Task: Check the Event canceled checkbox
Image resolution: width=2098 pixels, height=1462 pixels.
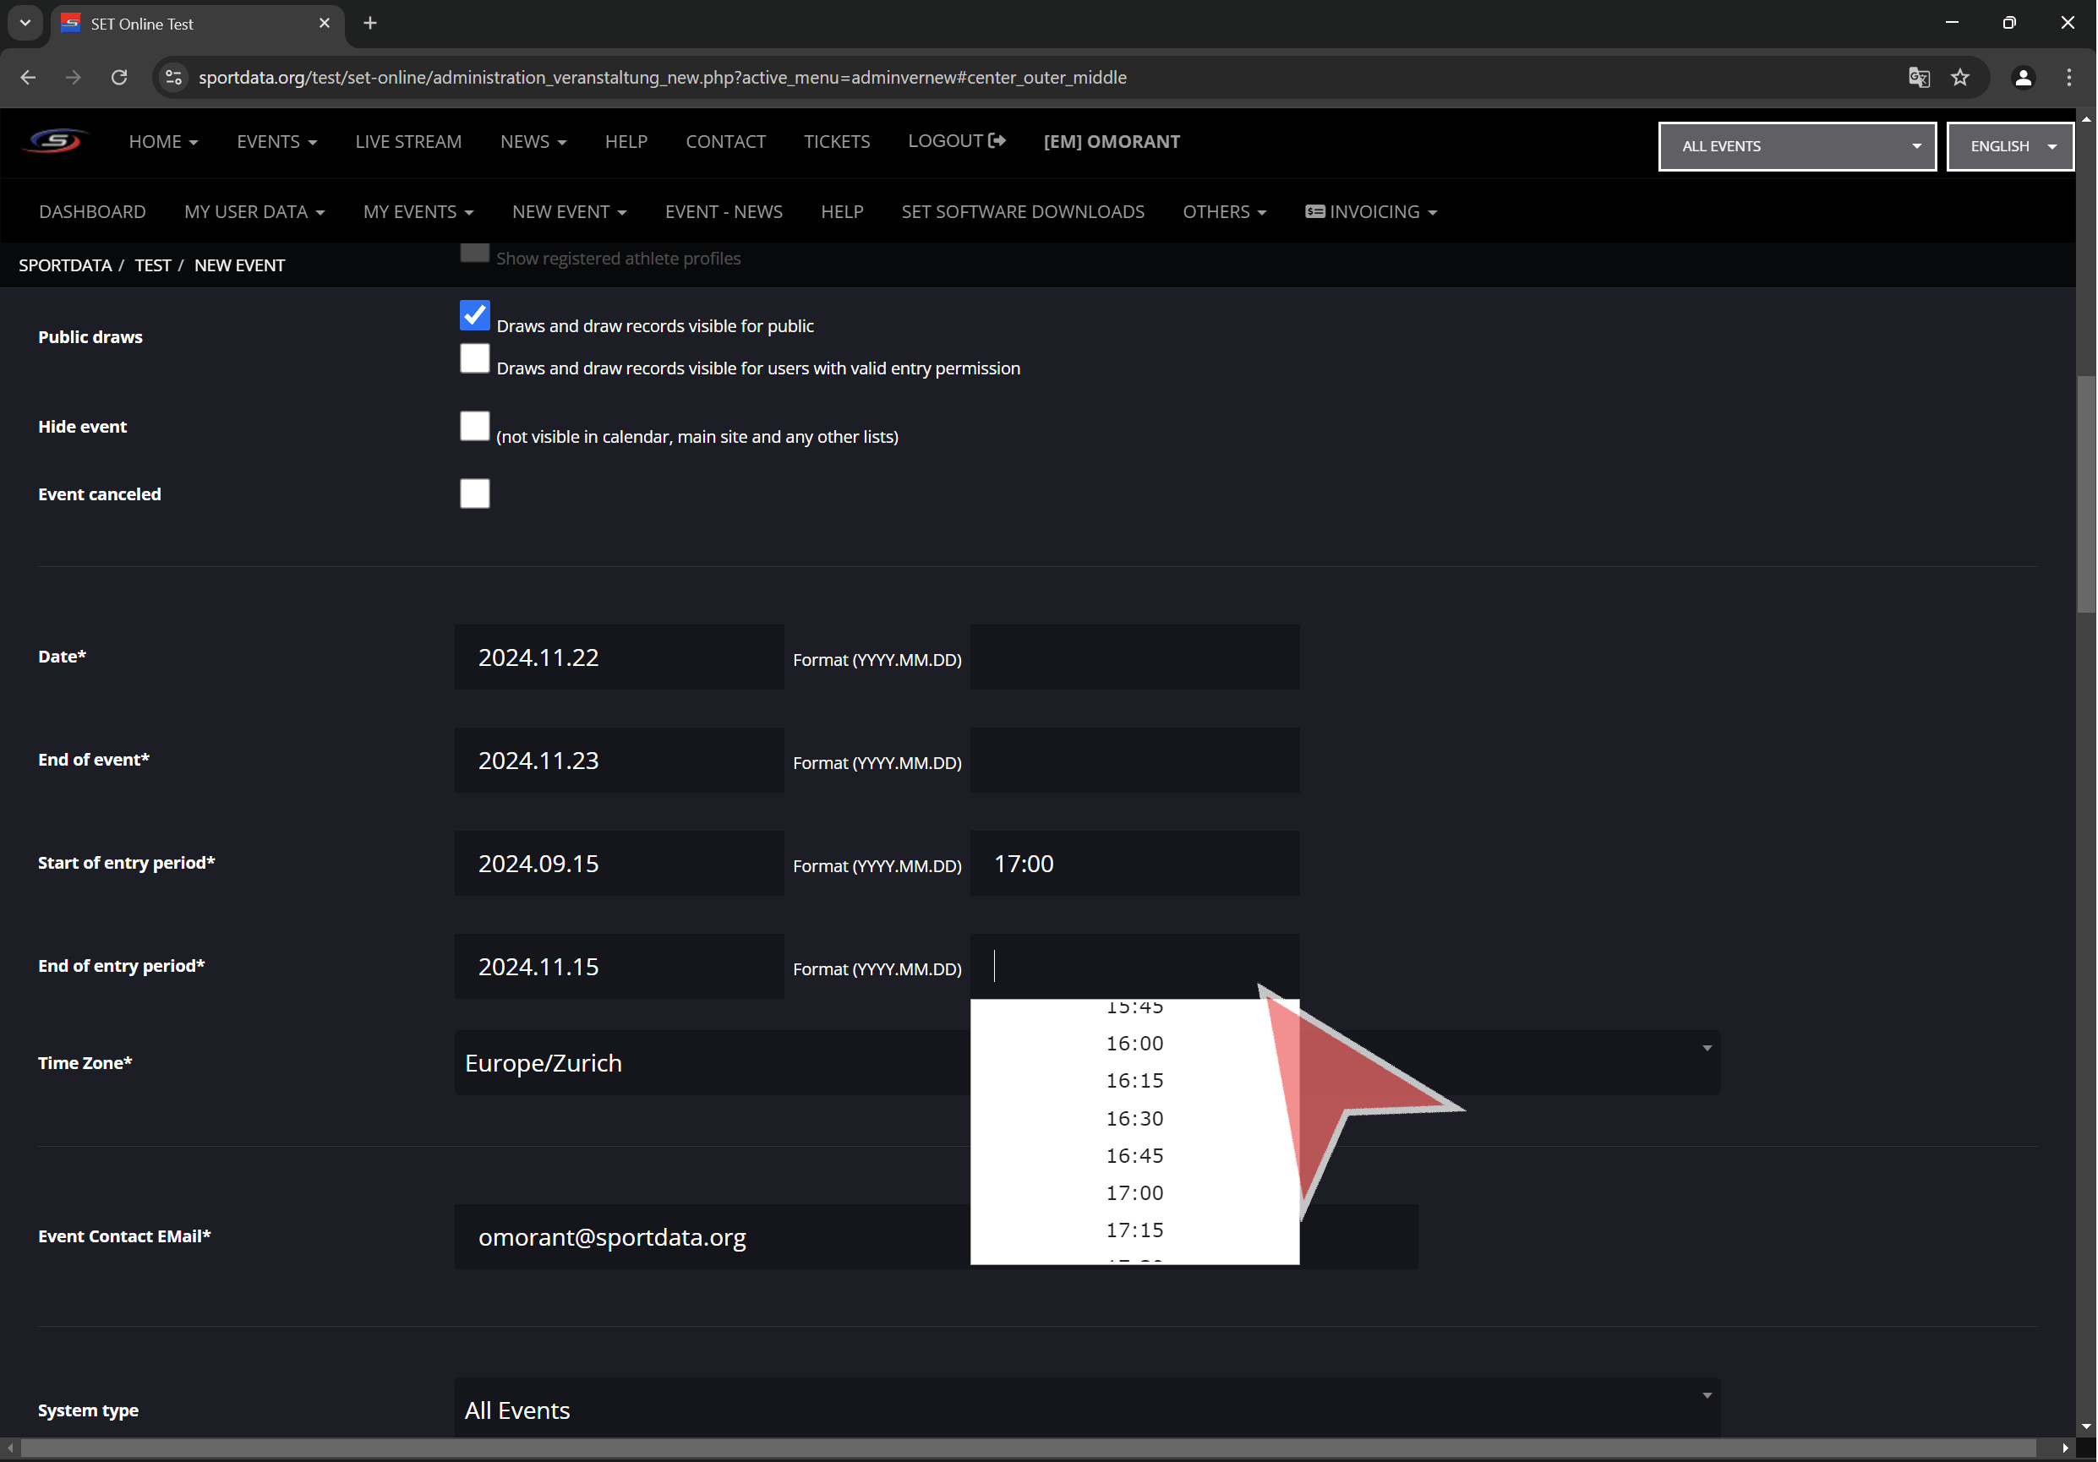Action: click(x=474, y=494)
